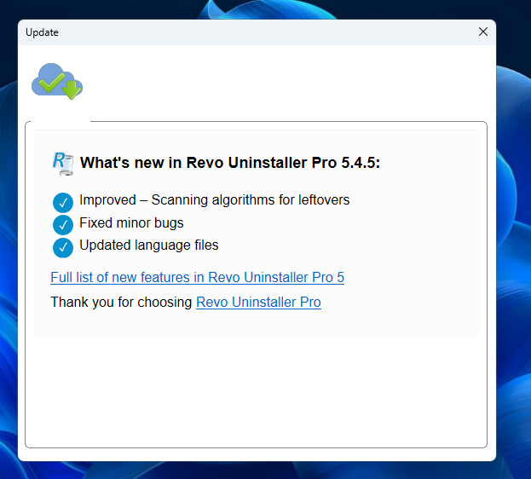Click checkmark icon beside scanning algorithms item

tap(63, 203)
